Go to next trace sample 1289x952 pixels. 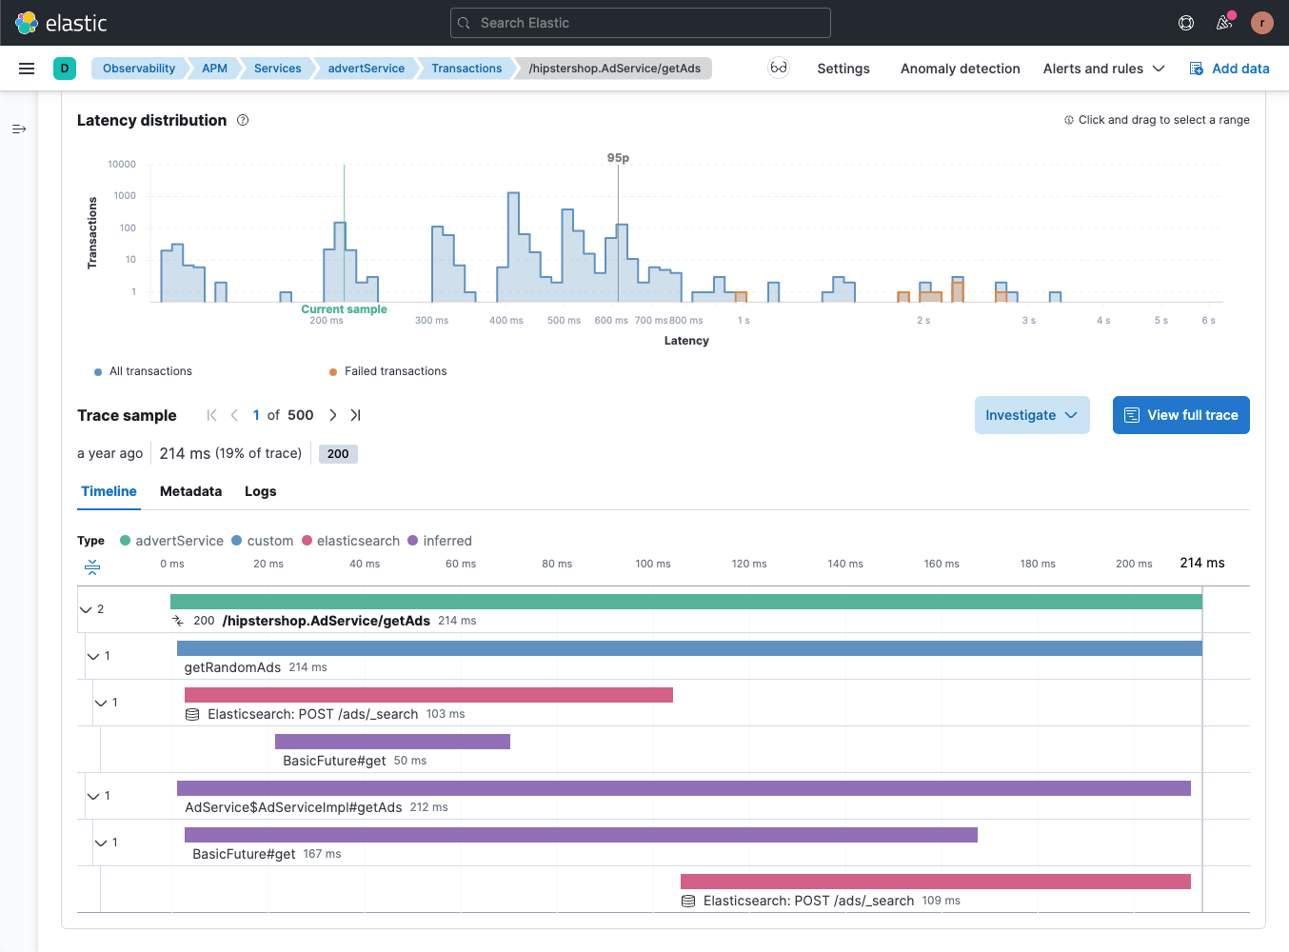[332, 415]
